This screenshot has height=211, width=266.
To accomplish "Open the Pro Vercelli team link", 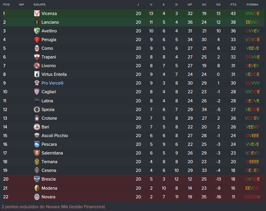I will 52,83.
